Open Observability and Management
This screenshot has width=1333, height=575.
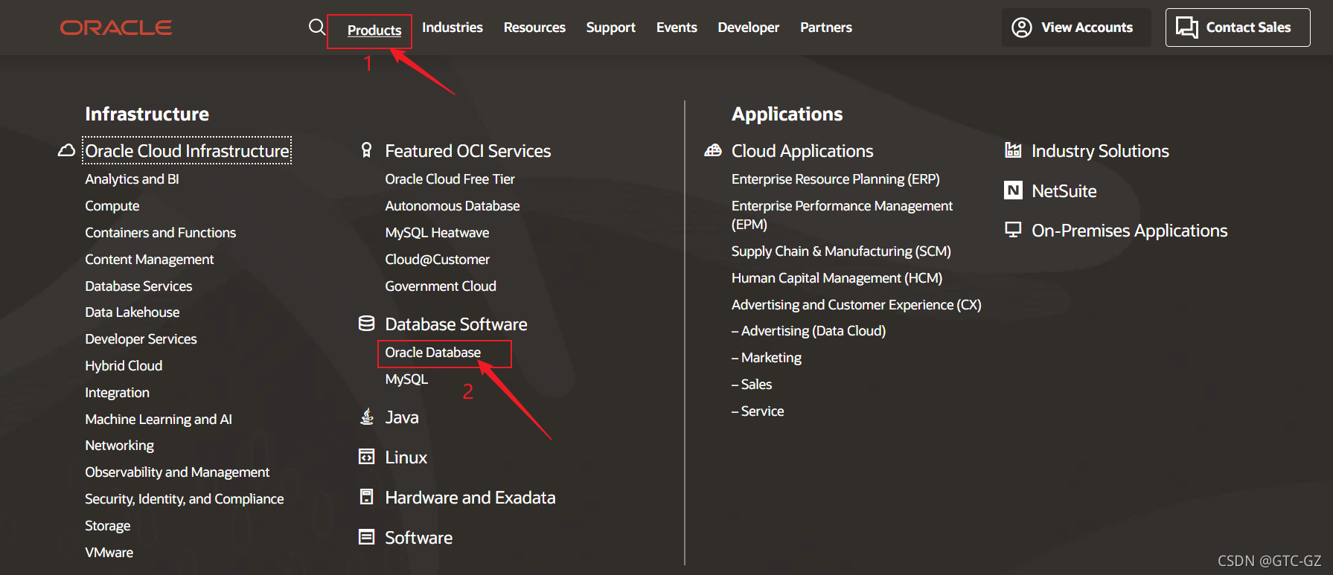point(177,472)
